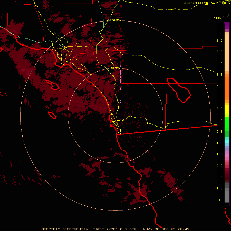Select the -1.3 scale value
Viewport: 231px width, 231px height.
click(218, 188)
